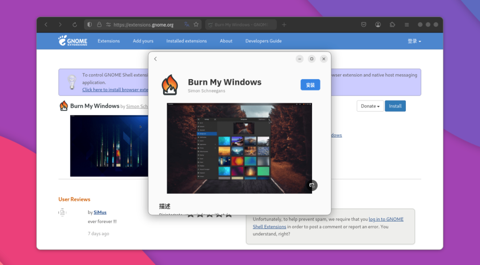This screenshot has height=265, width=480.
Task: Click the flame icon beside webpage extension title
Action: (x=64, y=106)
